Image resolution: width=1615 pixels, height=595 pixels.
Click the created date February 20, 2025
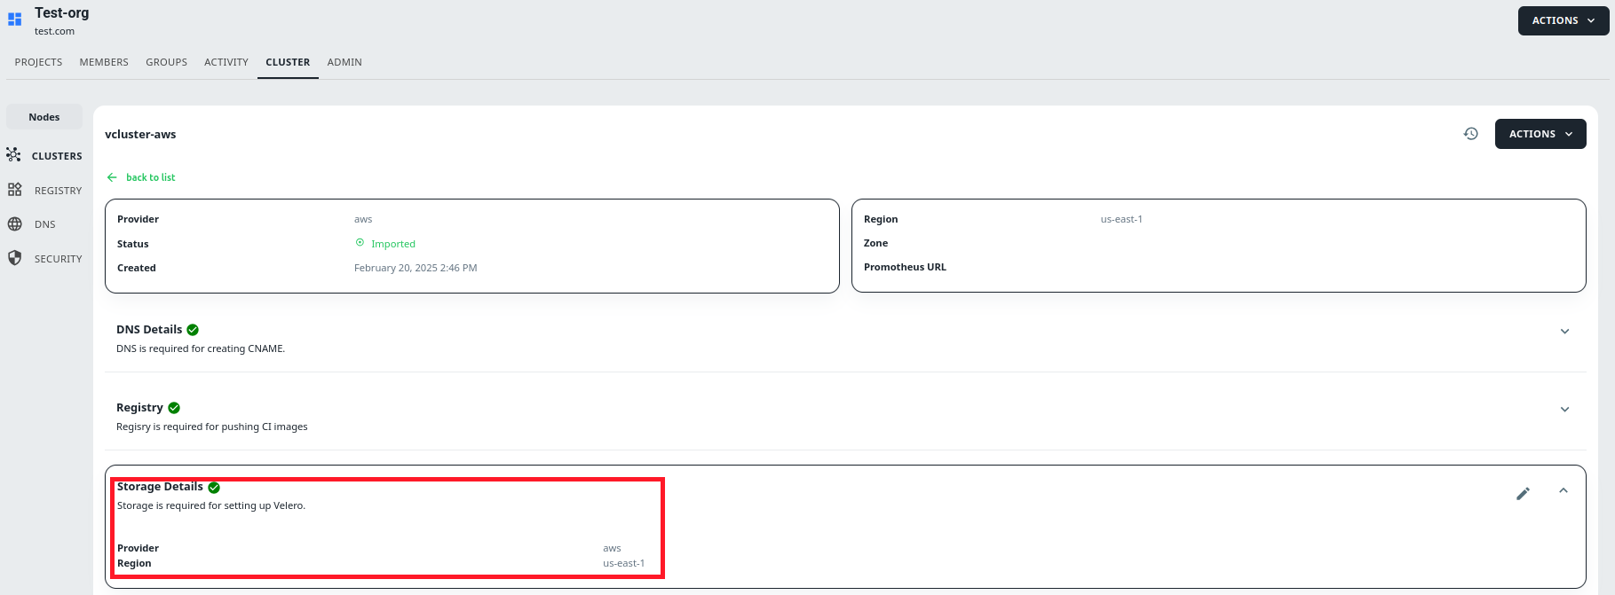pos(416,268)
